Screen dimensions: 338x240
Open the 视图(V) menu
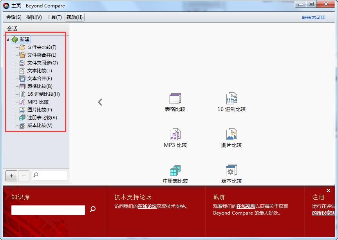(x=34, y=17)
